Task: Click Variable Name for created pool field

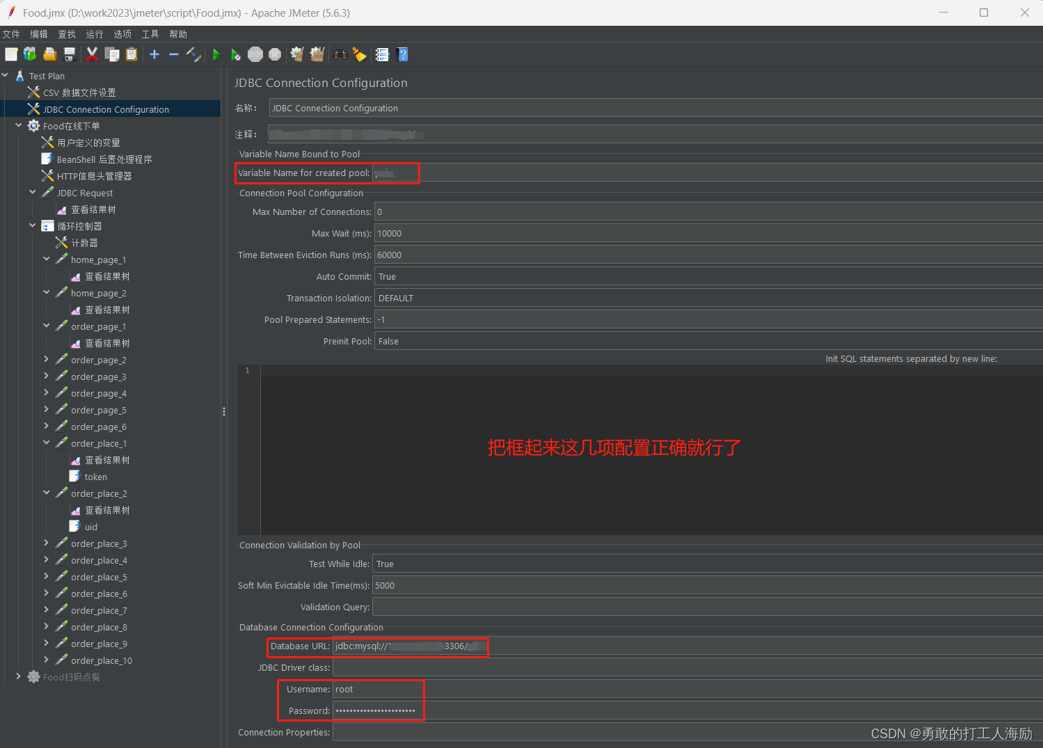Action: (708, 173)
